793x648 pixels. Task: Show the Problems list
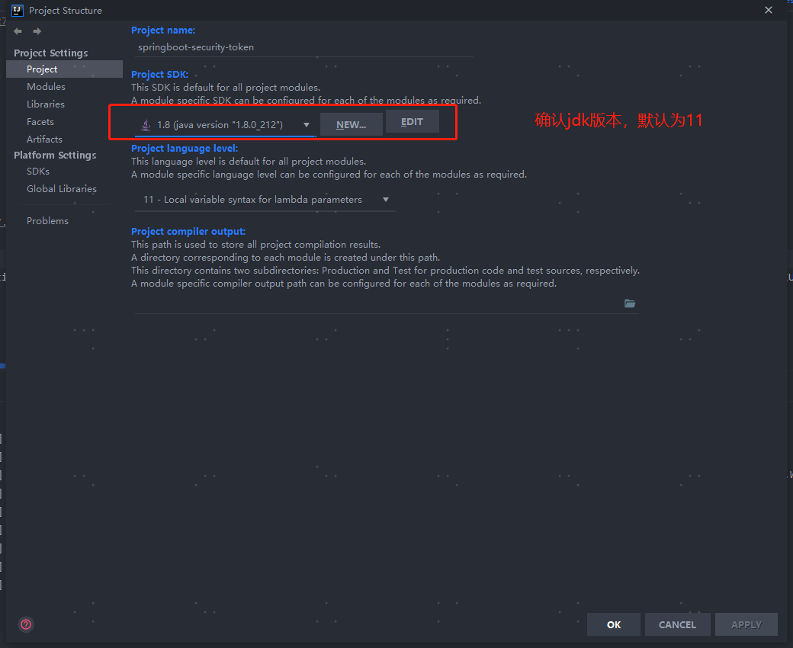tap(47, 221)
